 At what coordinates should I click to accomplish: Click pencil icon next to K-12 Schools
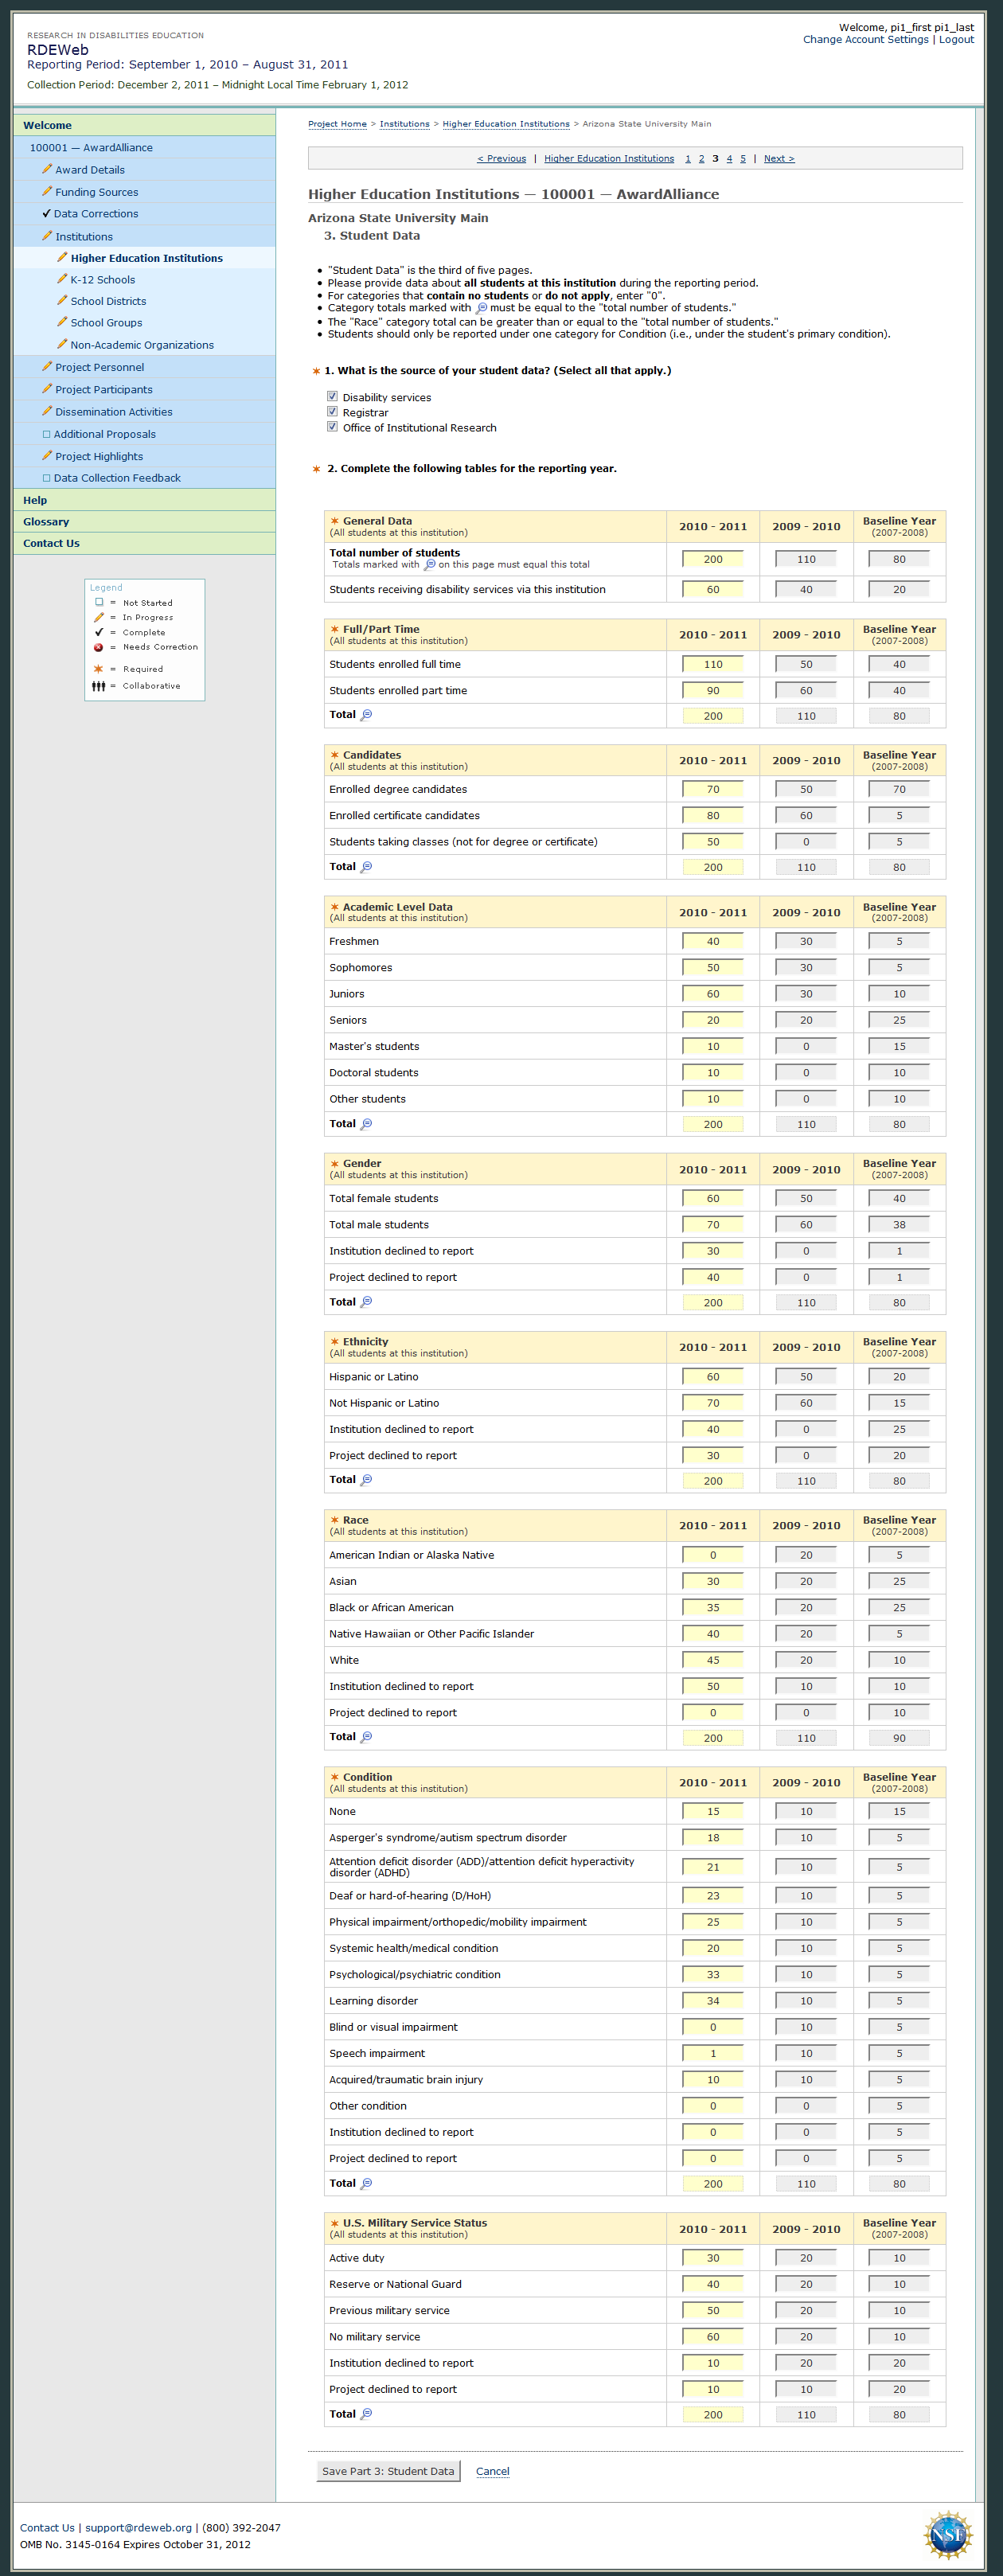coord(62,279)
